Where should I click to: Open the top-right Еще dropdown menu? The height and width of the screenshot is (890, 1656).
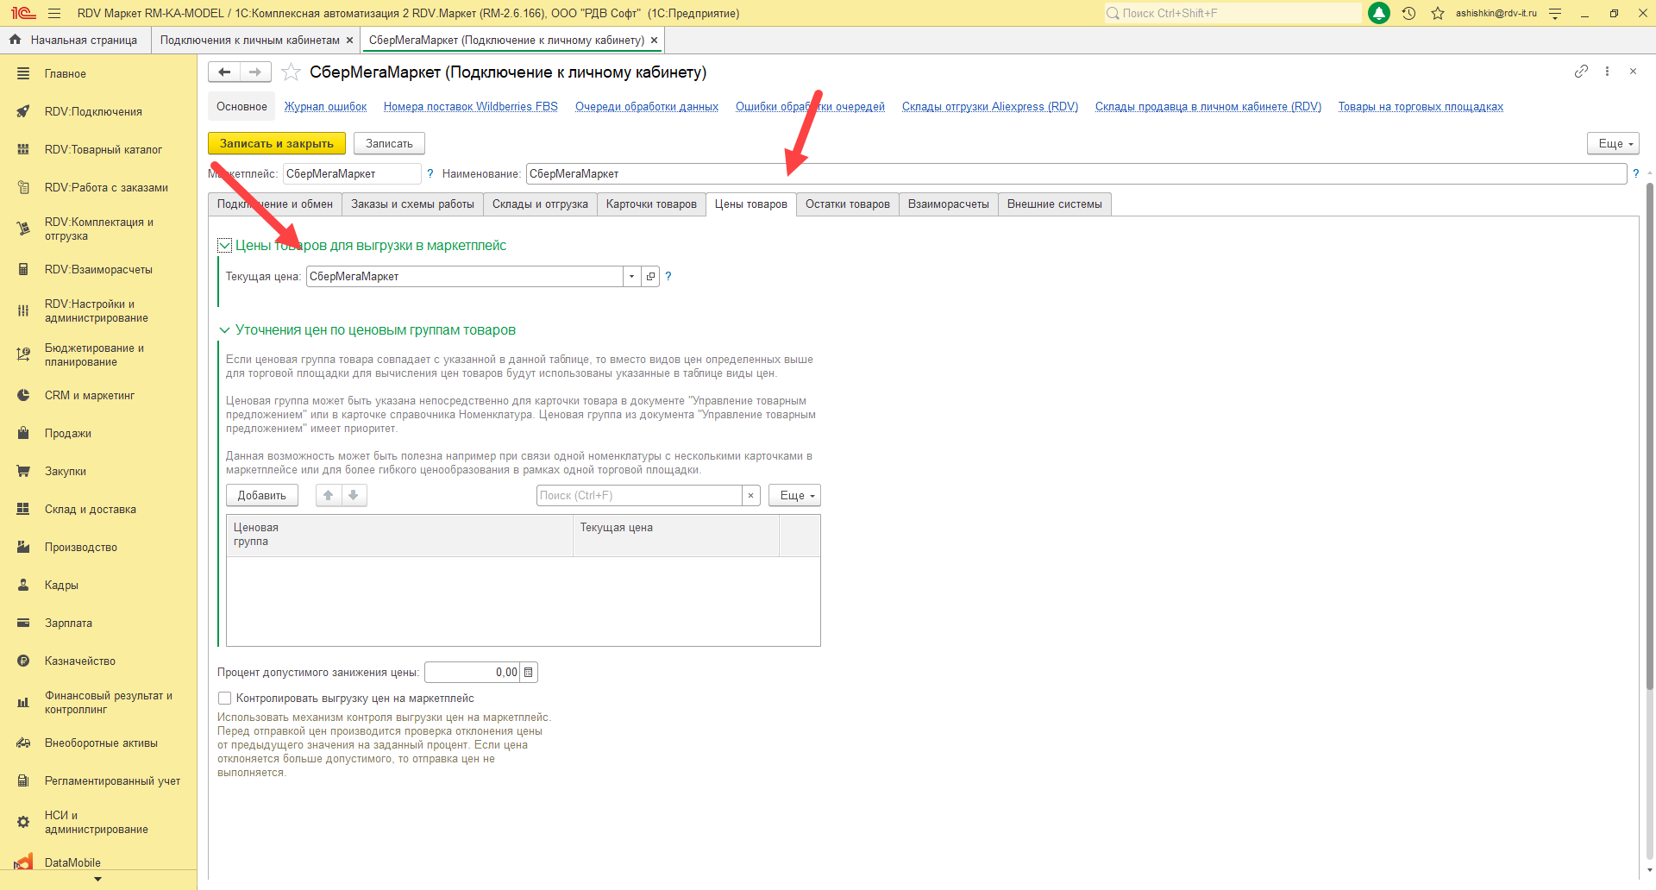click(1613, 143)
